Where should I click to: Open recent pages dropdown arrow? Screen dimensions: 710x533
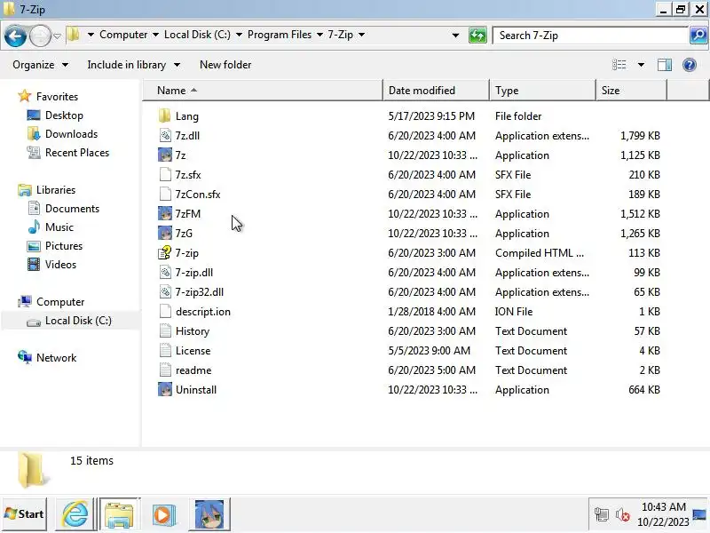58,36
